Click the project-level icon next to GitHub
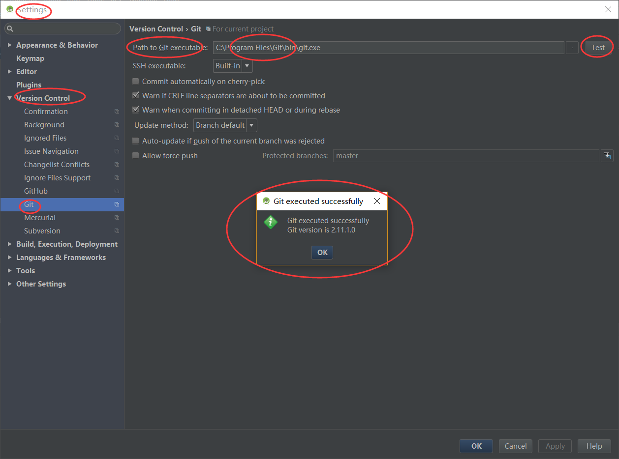619x459 pixels. point(117,191)
